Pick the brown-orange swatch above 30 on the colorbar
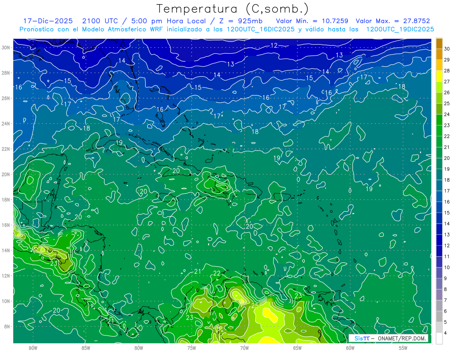 439,43
